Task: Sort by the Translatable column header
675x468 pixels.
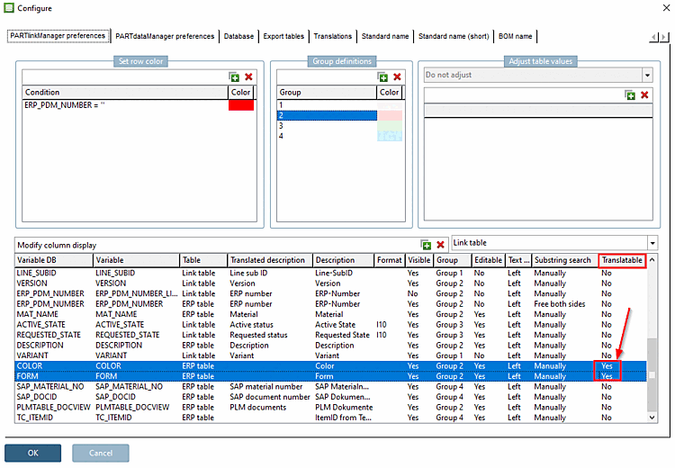Action: (x=622, y=260)
